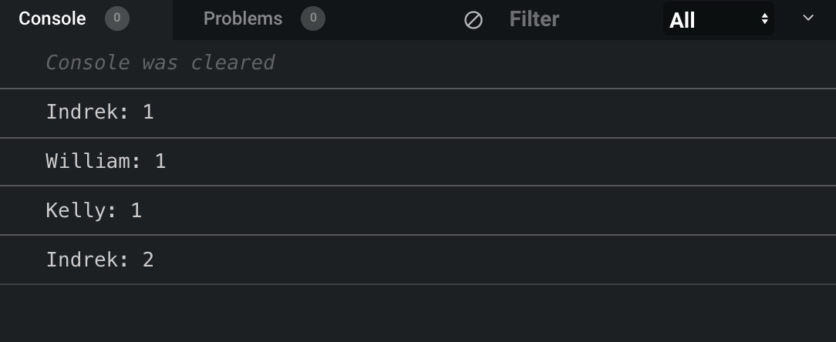Viewport: 836px width, 342px height.
Task: Clear the console with the circle-slash icon
Action: pos(474,20)
